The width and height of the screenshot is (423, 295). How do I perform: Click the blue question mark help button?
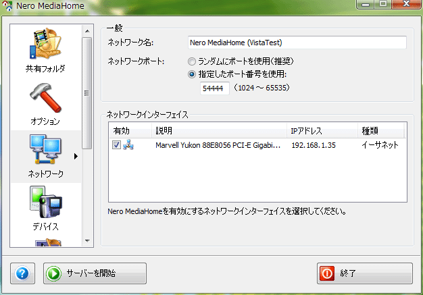pyautogui.click(x=23, y=273)
